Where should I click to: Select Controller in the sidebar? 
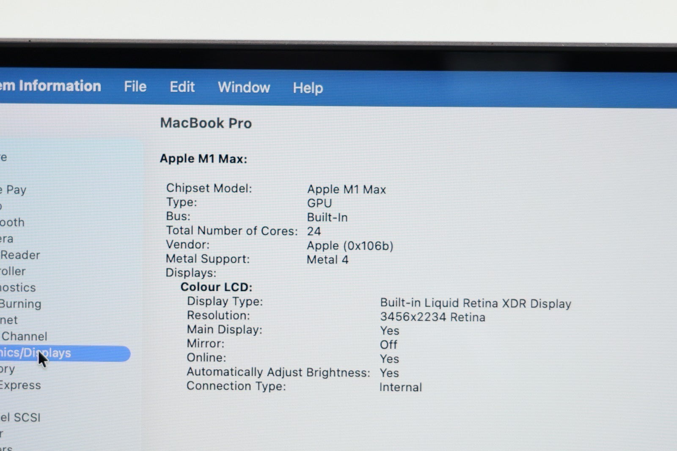click(13, 271)
